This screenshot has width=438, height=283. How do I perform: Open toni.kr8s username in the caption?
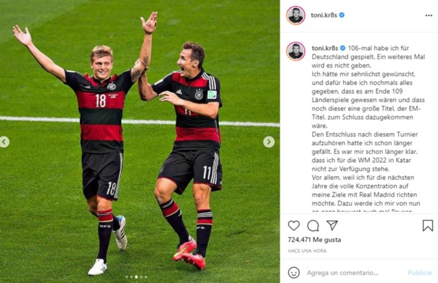(x=325, y=48)
